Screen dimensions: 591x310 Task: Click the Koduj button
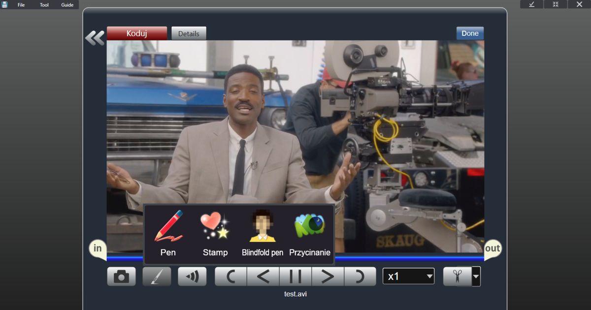(137, 33)
